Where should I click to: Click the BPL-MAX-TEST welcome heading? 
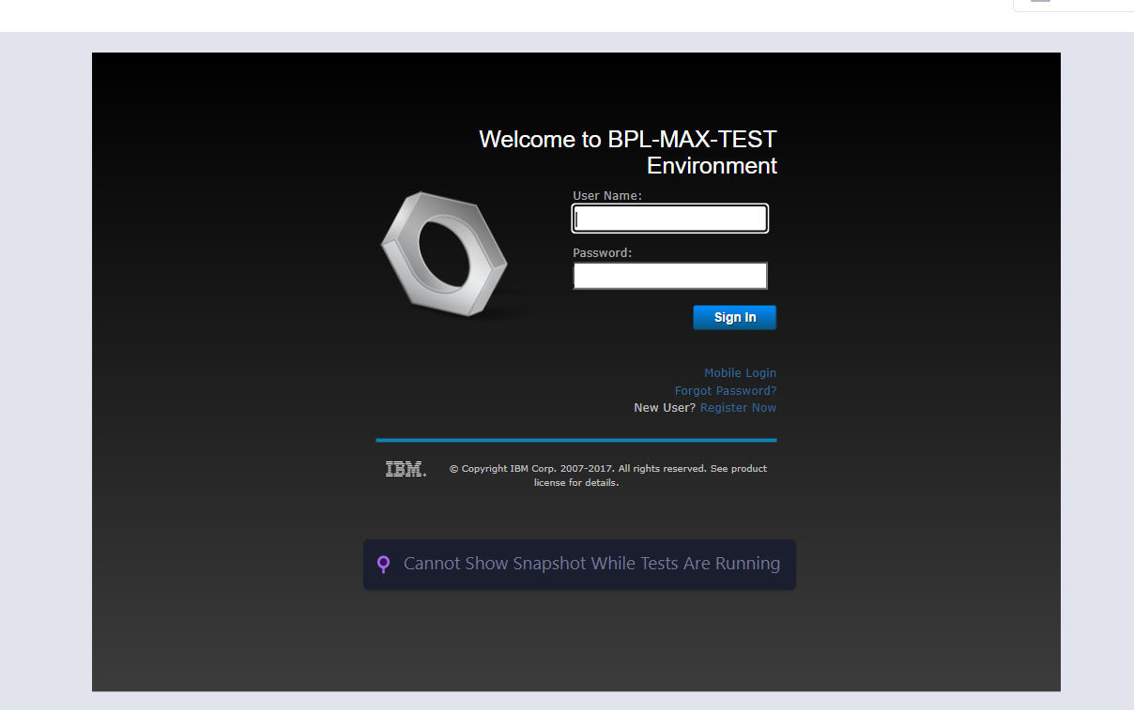pyautogui.click(x=627, y=152)
